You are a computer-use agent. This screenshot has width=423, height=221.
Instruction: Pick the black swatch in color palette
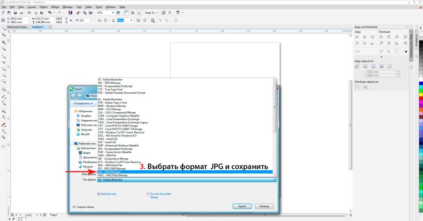pos(421,42)
